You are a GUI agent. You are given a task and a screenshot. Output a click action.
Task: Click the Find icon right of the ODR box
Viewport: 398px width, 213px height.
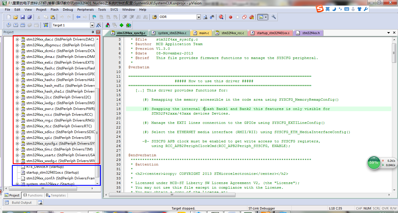click(x=205, y=17)
